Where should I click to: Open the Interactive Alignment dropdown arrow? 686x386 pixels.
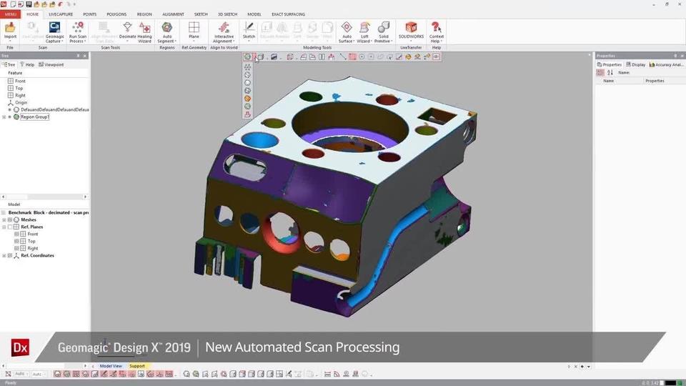pos(235,41)
